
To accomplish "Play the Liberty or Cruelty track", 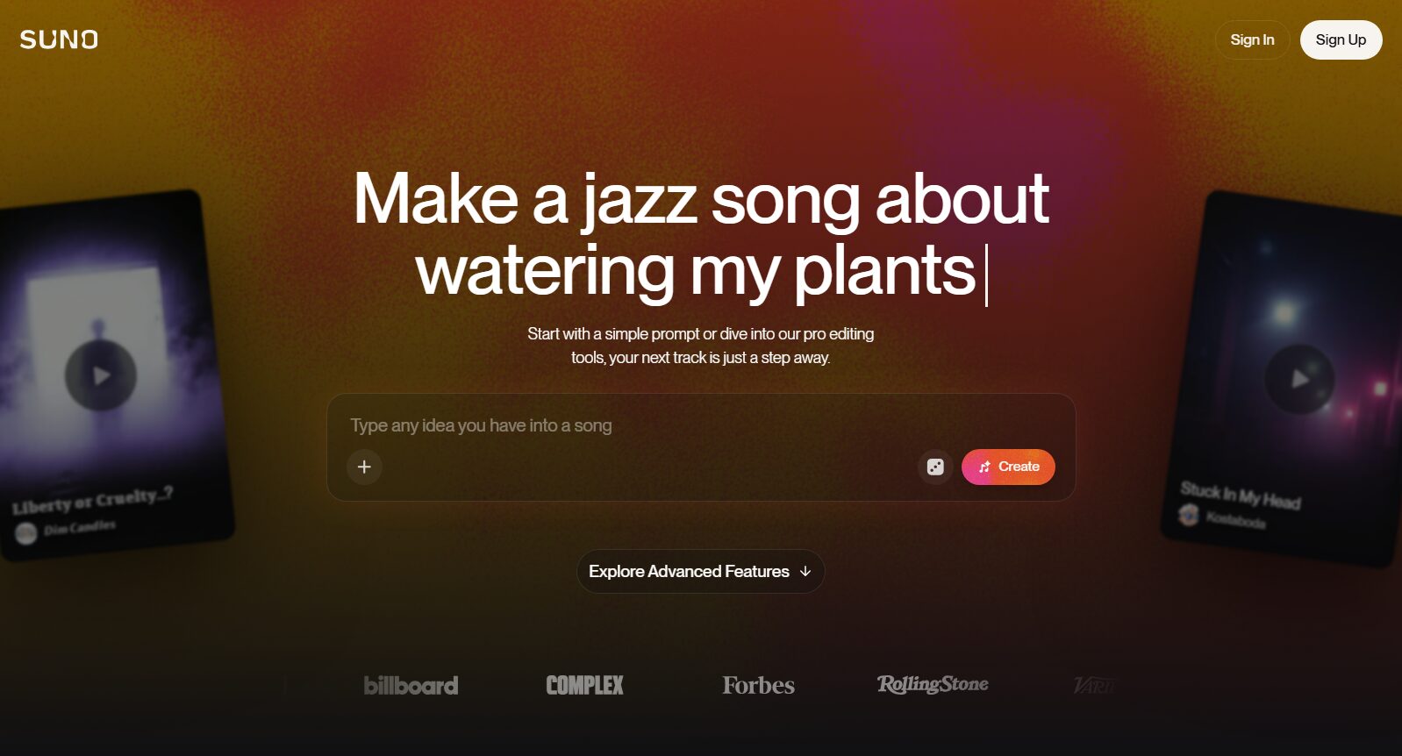I will pyautogui.click(x=101, y=375).
